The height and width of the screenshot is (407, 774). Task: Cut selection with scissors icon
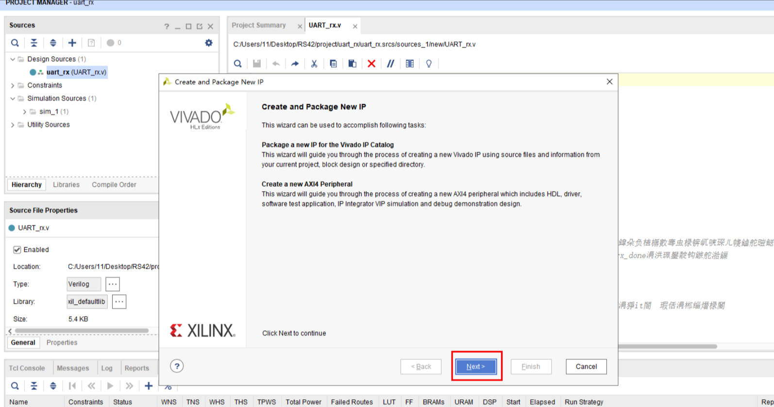tap(314, 64)
